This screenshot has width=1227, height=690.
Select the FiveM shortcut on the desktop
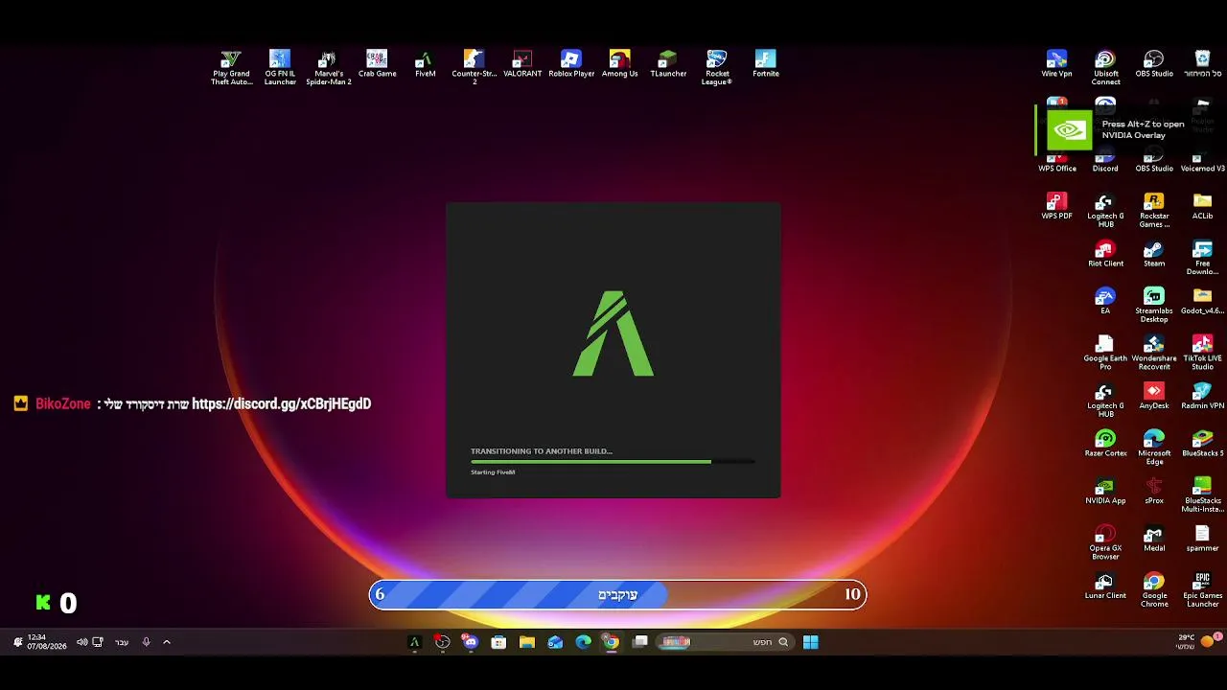425,64
